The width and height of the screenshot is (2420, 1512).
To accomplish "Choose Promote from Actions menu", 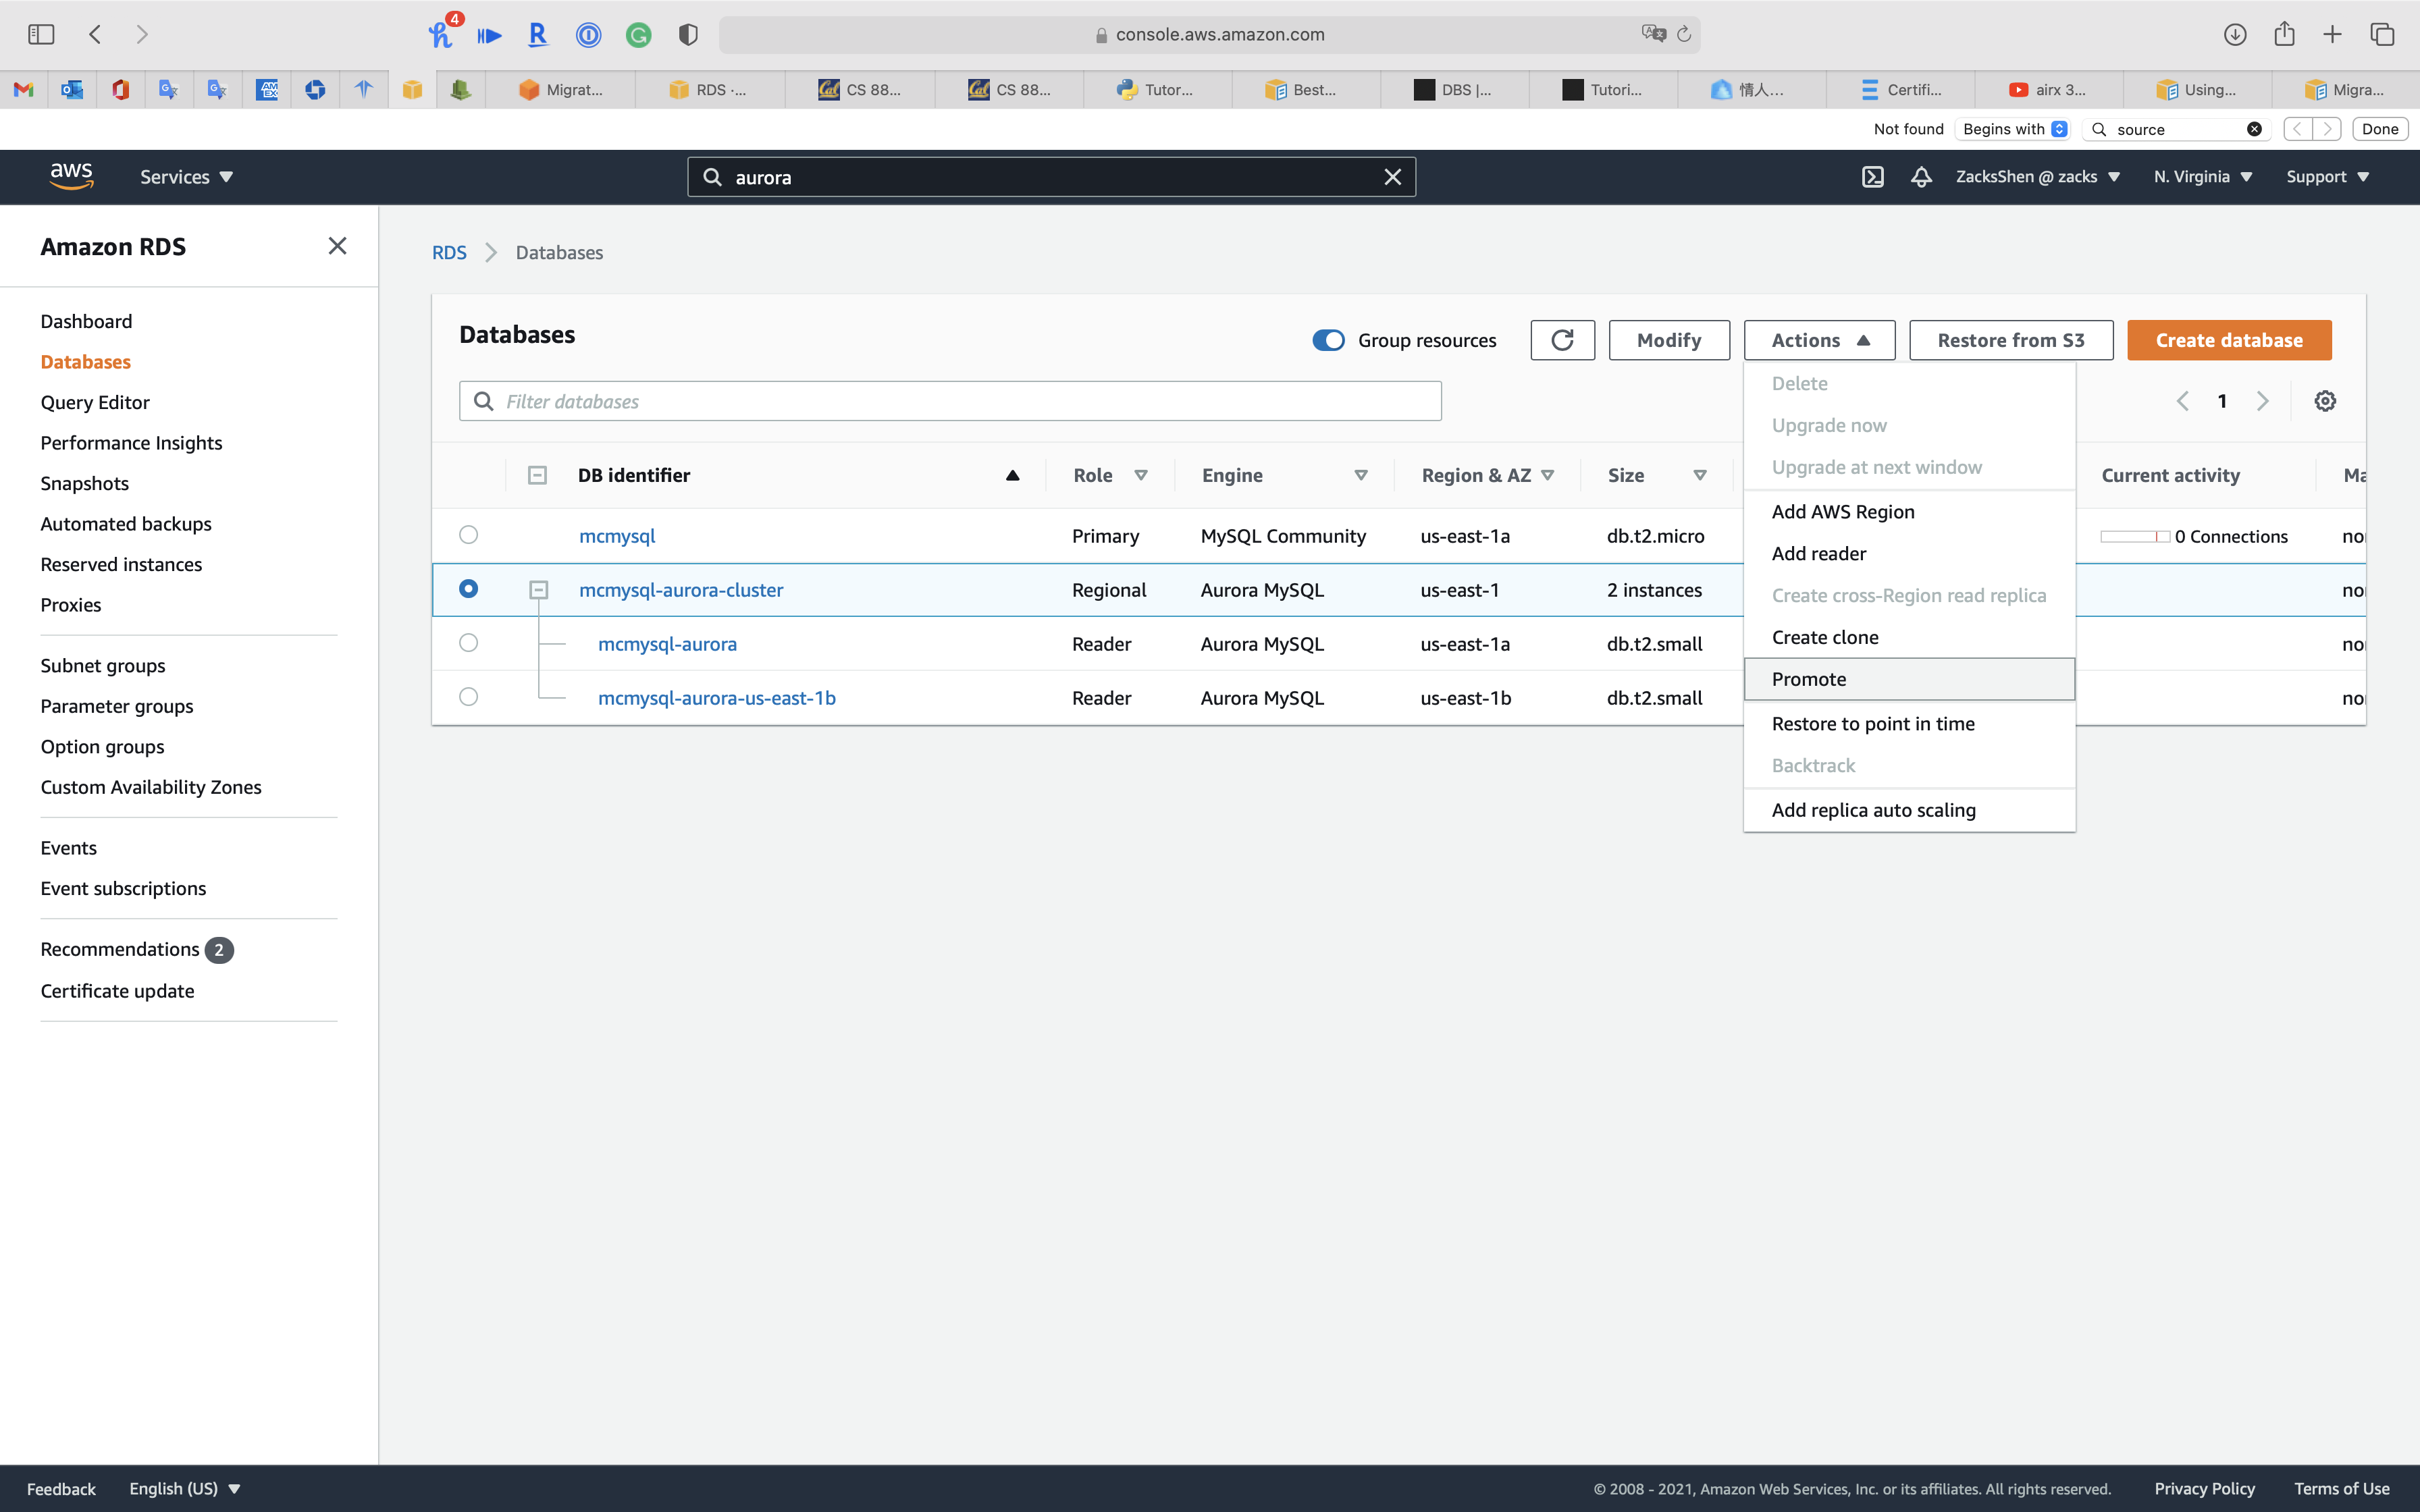I will pos(1808,679).
